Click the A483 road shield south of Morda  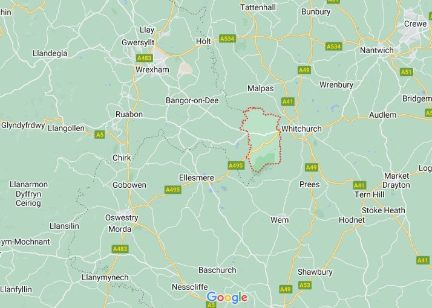pos(120,249)
